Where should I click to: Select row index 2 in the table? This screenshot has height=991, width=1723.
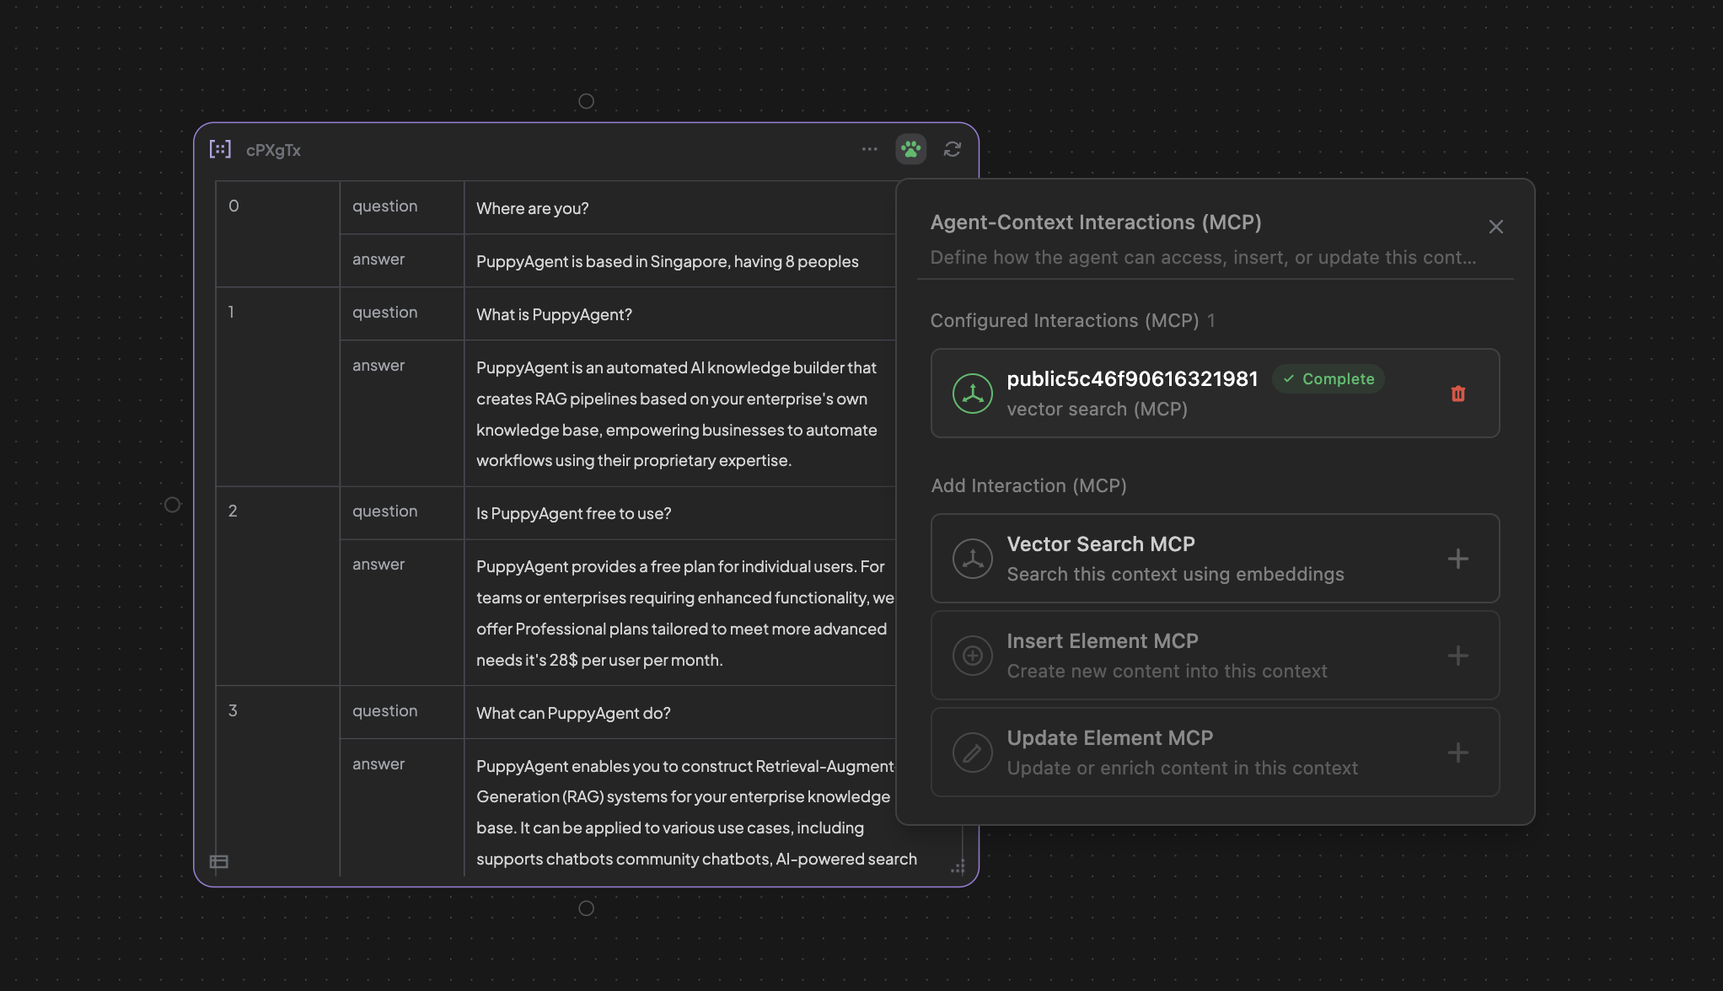(x=233, y=511)
